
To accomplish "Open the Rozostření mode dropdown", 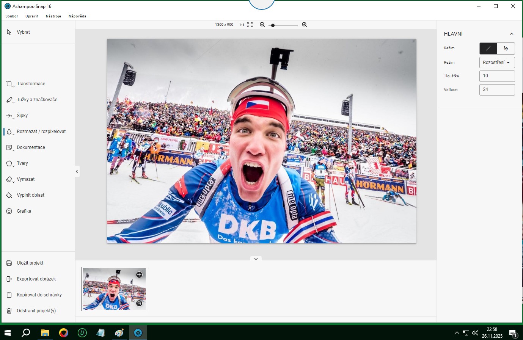I will [497, 63].
